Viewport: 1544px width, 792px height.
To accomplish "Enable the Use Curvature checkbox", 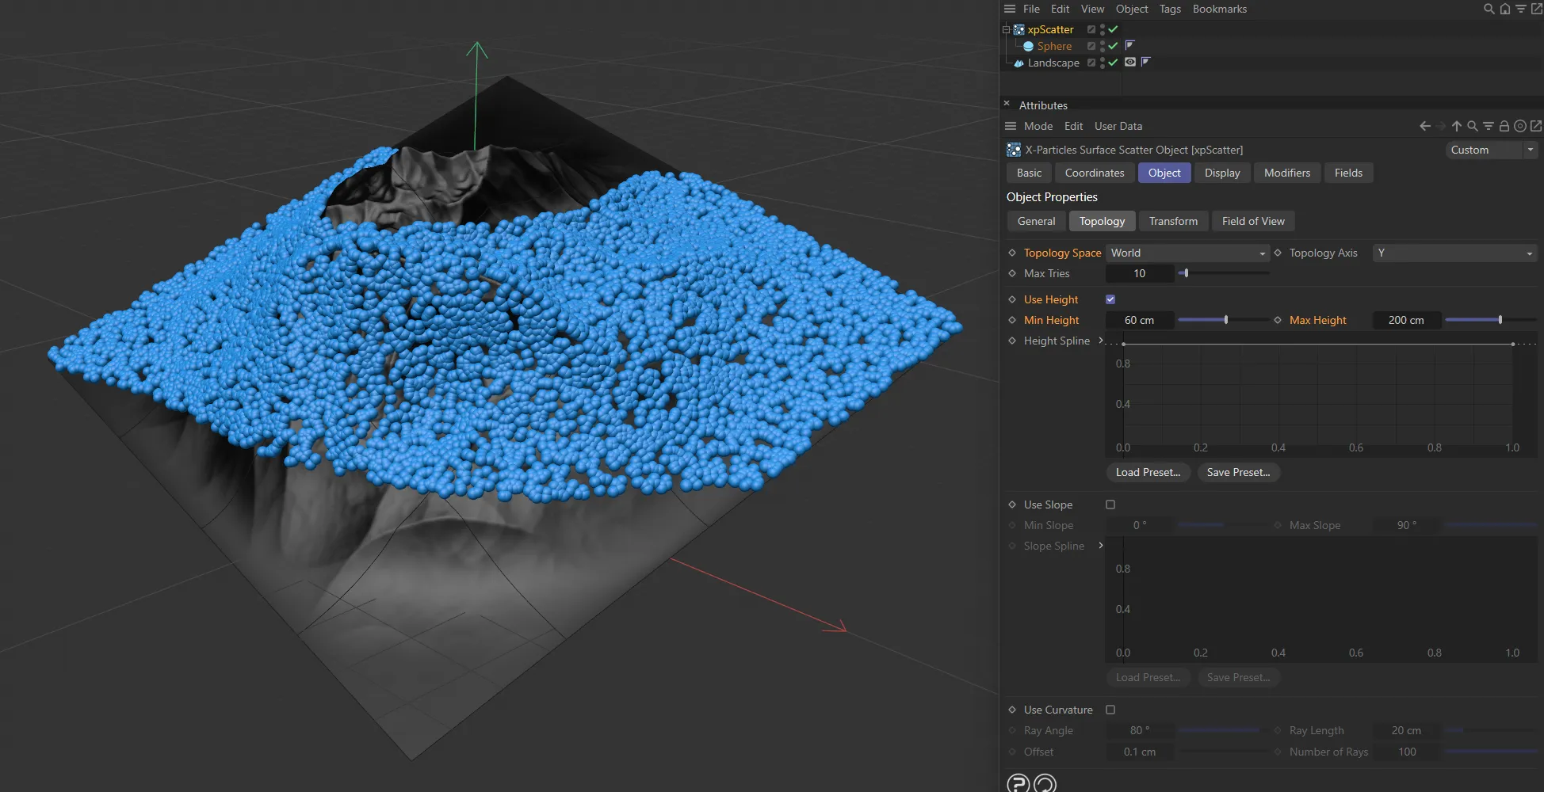I will click(1110, 710).
